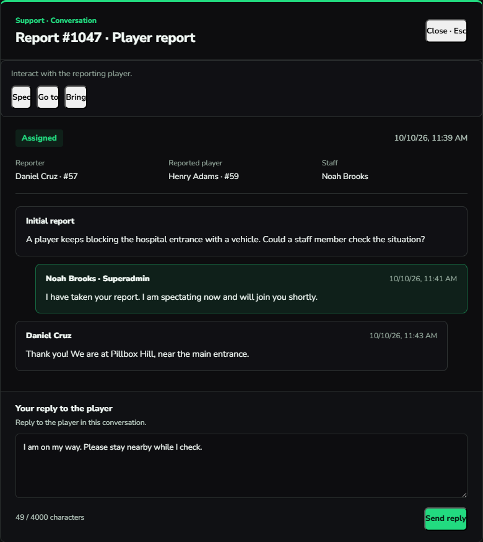Click the Support · Conversation breadcrumb label
The image size is (483, 542).
click(x=56, y=20)
